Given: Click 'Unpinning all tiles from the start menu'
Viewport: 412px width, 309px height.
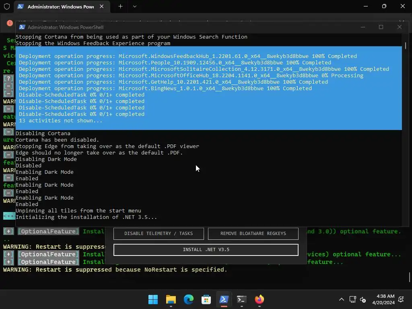Looking at the screenshot, I should (78, 211).
